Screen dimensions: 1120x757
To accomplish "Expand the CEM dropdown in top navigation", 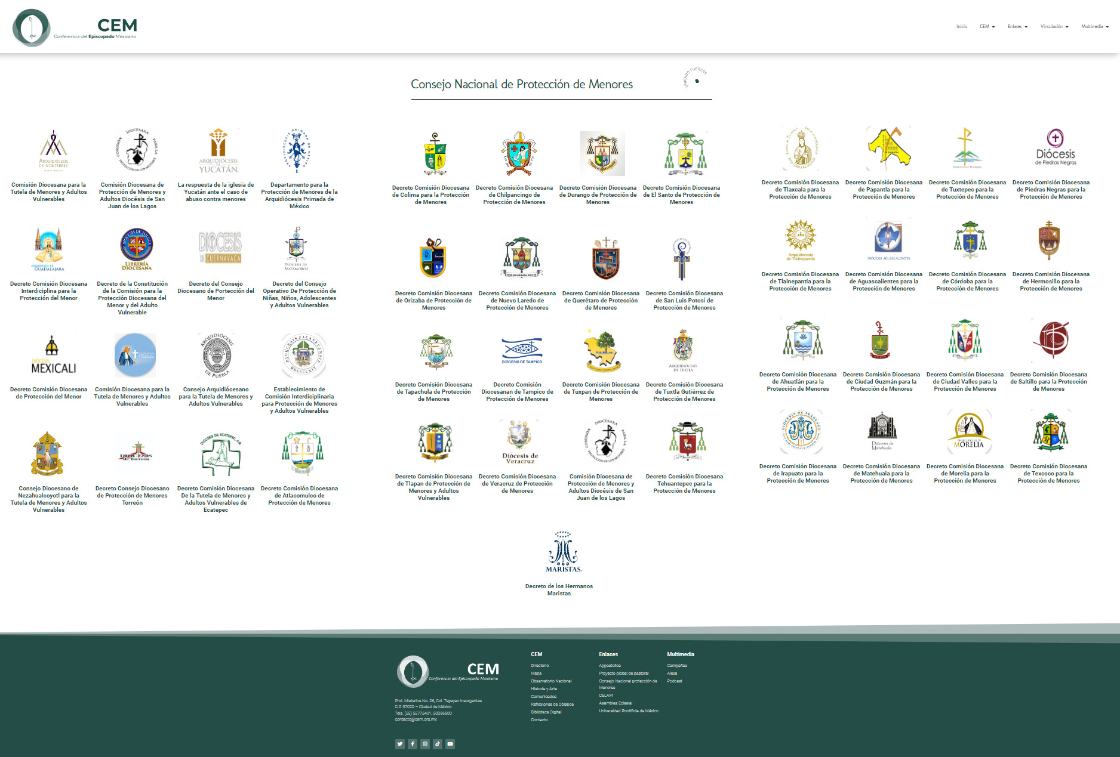I will [987, 27].
